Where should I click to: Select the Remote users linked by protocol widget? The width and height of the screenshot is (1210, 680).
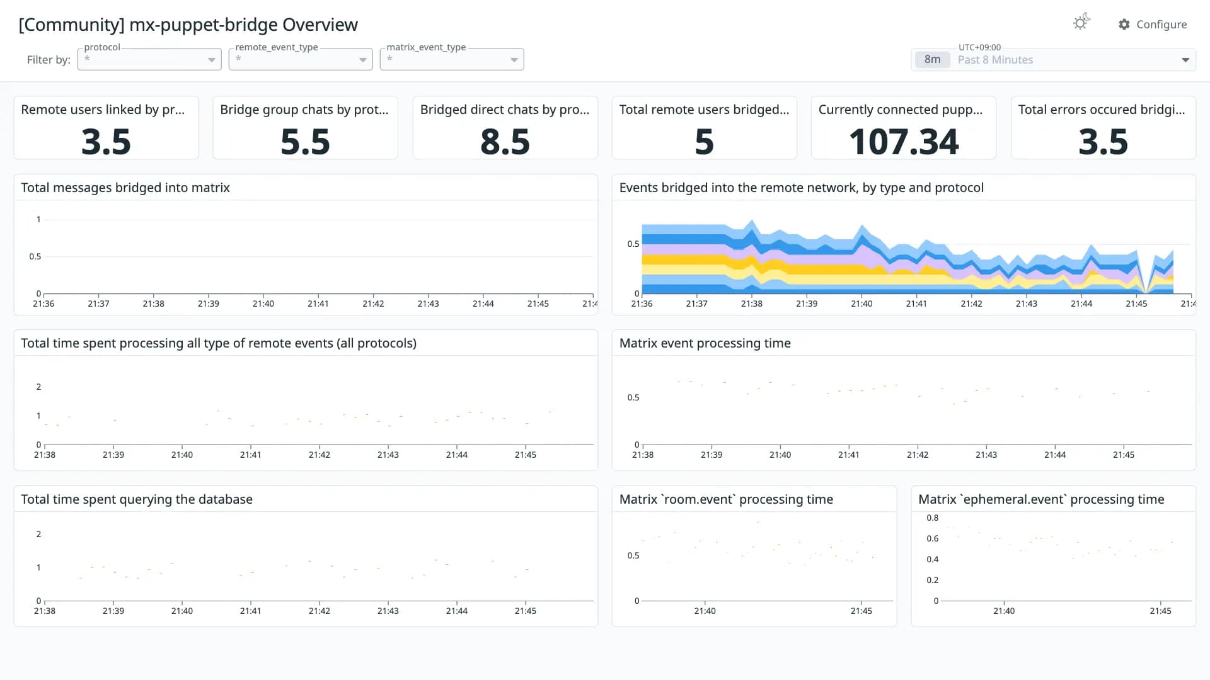click(x=106, y=128)
